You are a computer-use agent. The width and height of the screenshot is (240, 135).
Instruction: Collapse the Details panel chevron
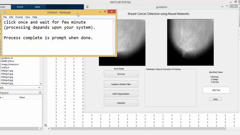click(39, 87)
